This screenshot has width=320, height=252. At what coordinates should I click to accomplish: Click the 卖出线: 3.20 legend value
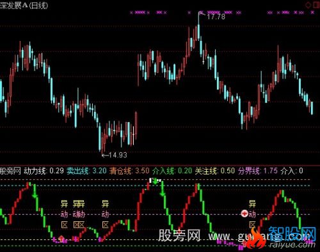pos(86,171)
